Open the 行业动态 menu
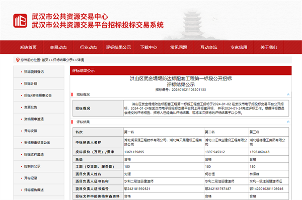This screenshot has width=302, height=200. tap(88, 47)
